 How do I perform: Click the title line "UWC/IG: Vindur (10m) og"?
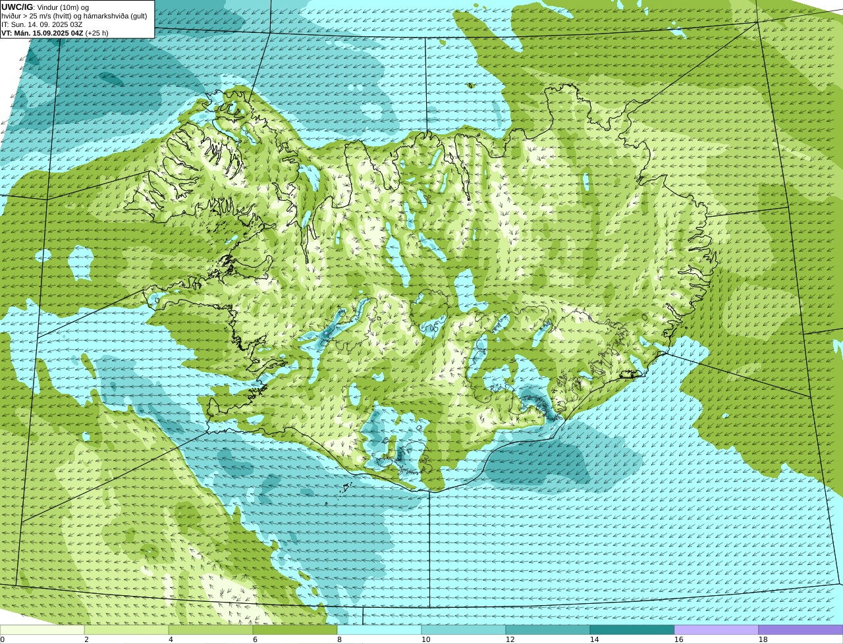45,7
